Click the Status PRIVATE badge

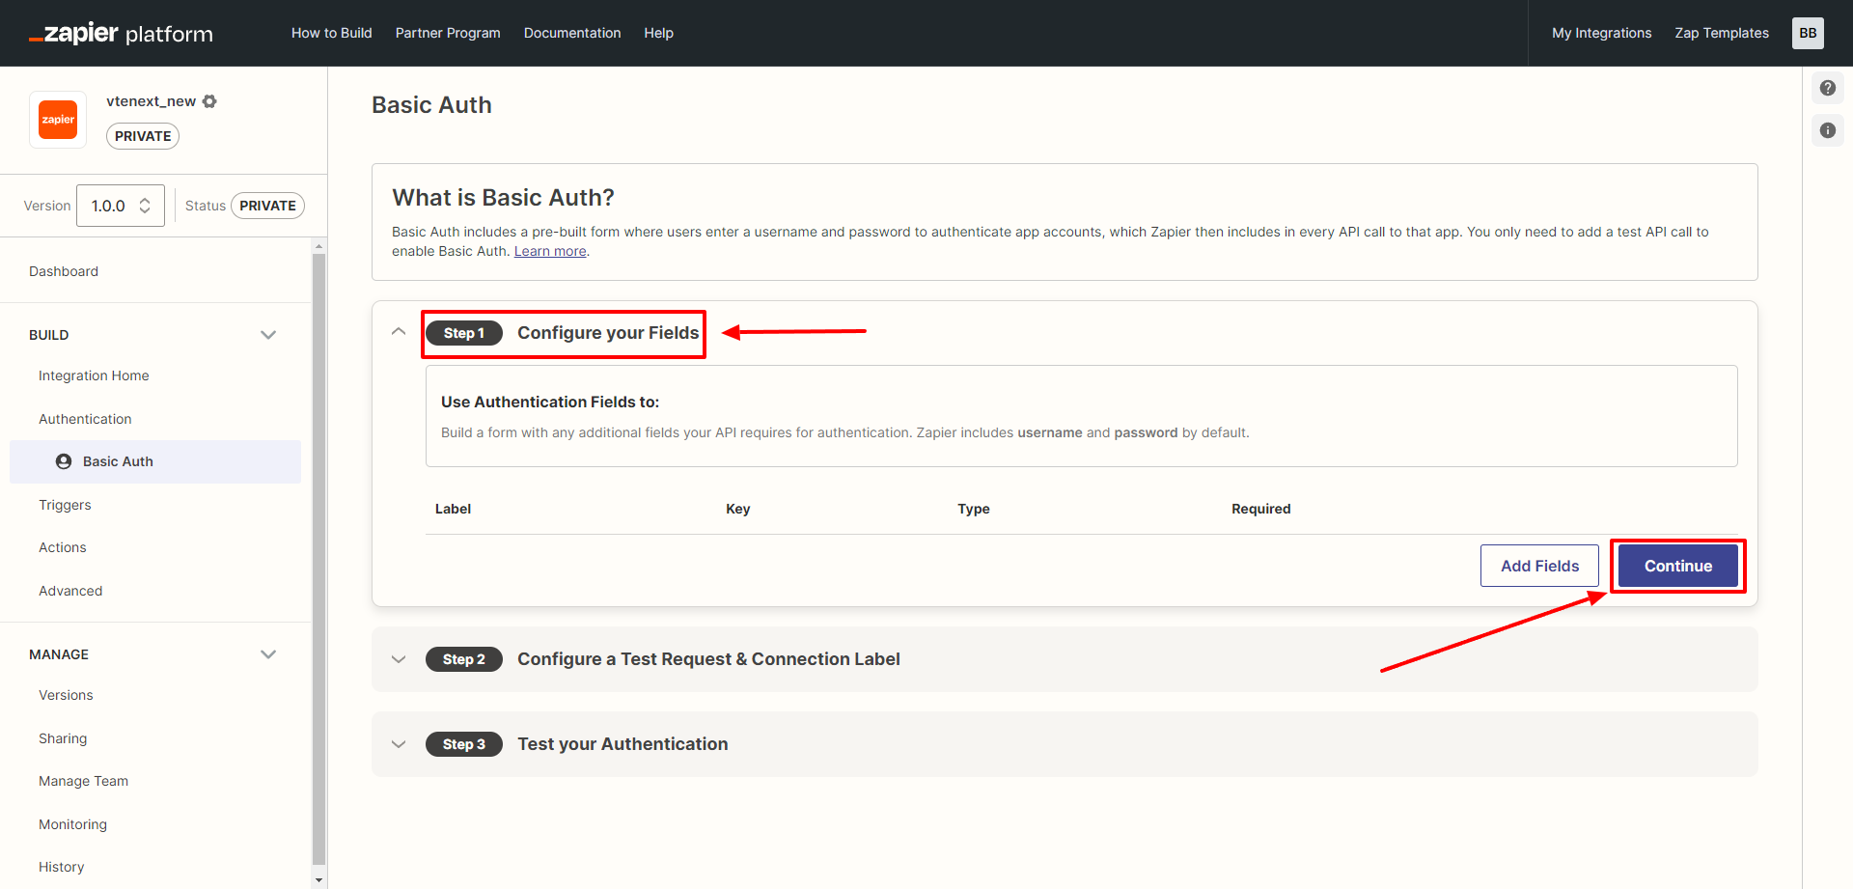[267, 206]
